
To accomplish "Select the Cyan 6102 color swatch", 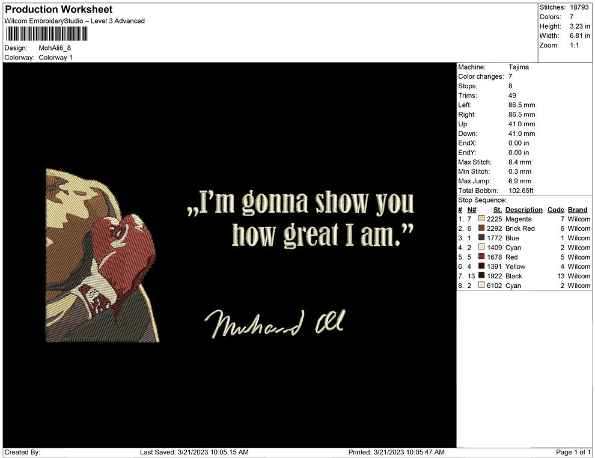I will (481, 285).
